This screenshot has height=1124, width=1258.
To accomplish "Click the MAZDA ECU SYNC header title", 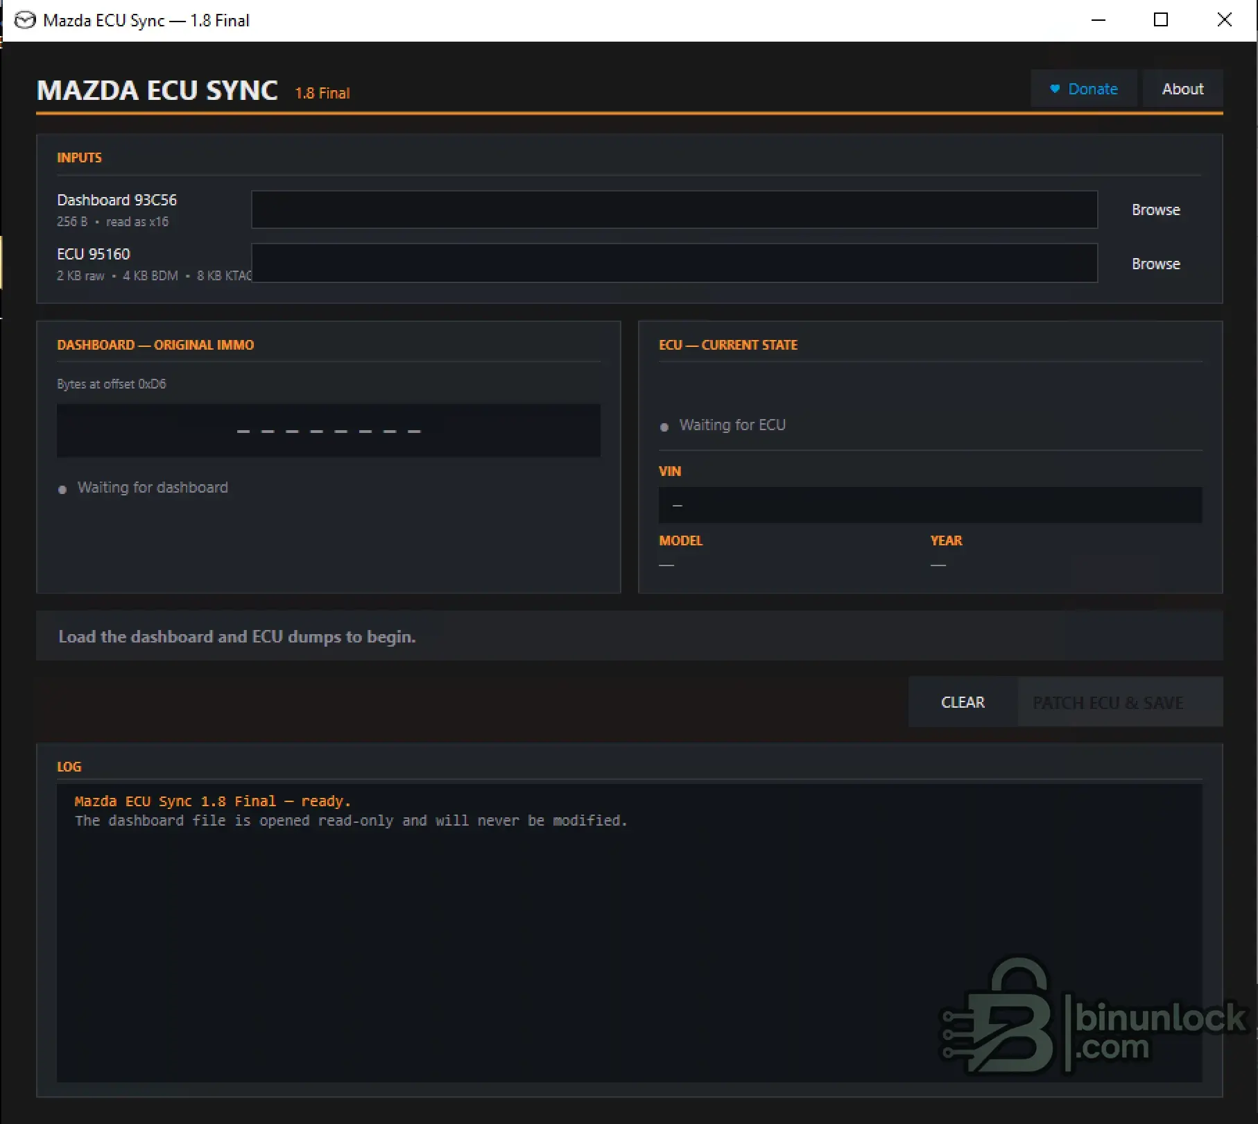I will 157,90.
